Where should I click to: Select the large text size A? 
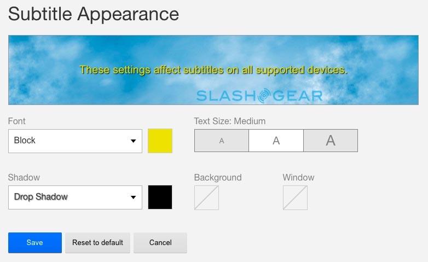coord(331,141)
